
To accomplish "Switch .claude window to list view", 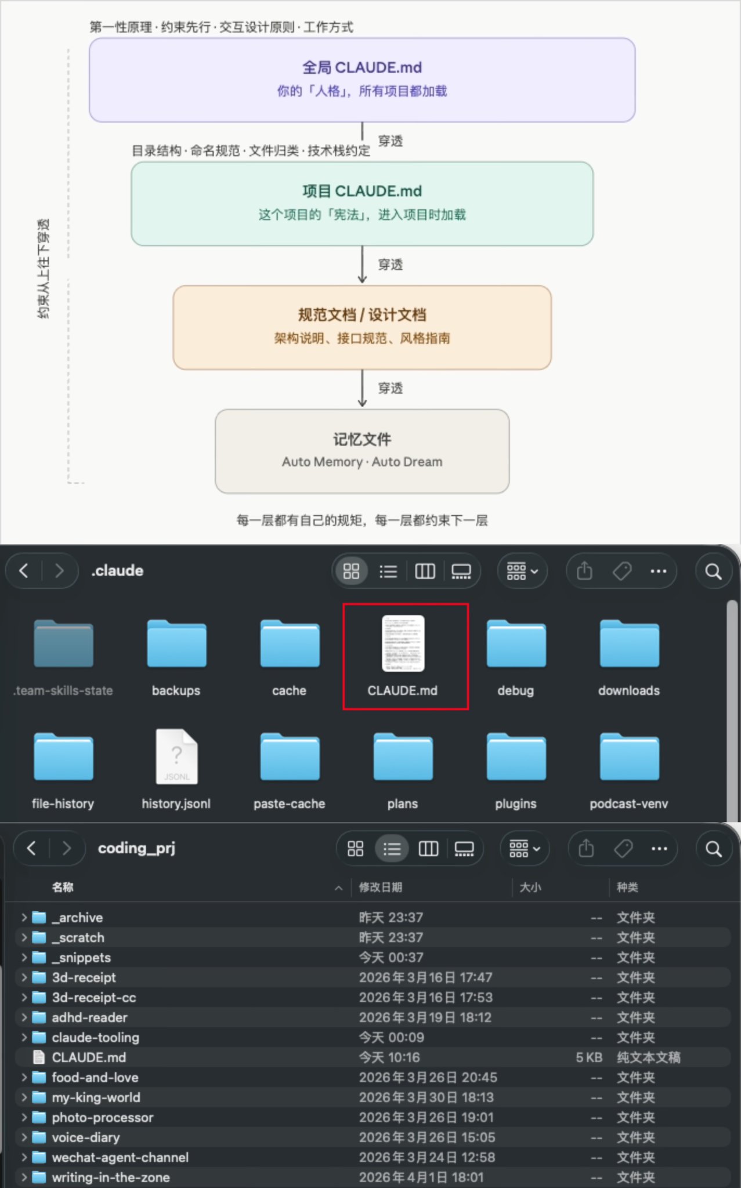I will [388, 571].
